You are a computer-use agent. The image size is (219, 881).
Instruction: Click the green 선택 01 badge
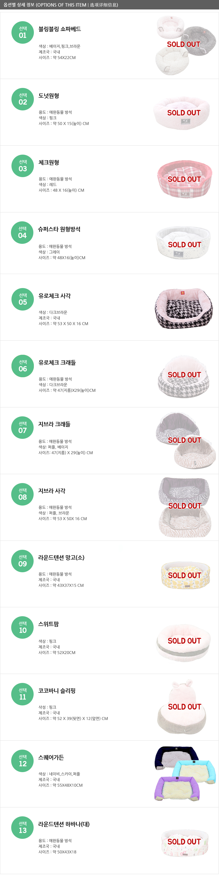coord(22,32)
